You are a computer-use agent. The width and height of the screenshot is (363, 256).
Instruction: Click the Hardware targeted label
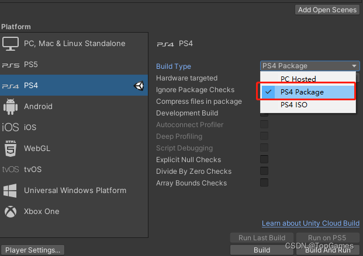click(x=186, y=78)
